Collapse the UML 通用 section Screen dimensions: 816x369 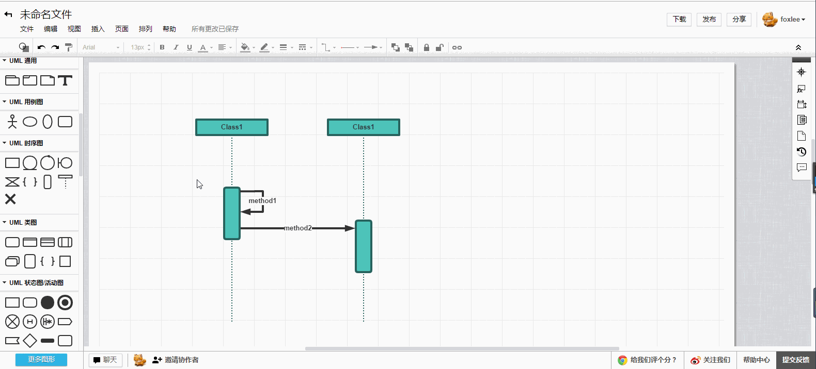tap(19, 61)
